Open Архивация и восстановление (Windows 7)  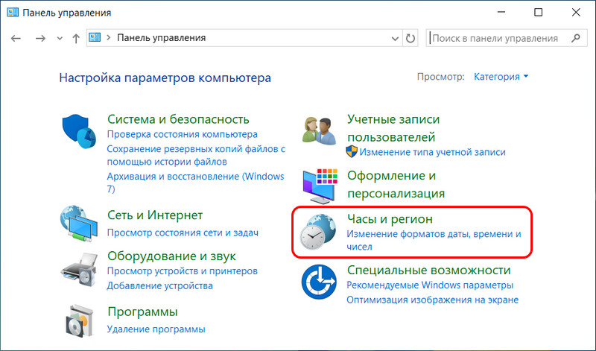[195, 183]
